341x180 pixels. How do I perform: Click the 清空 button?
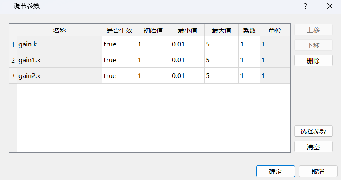[x=313, y=147]
